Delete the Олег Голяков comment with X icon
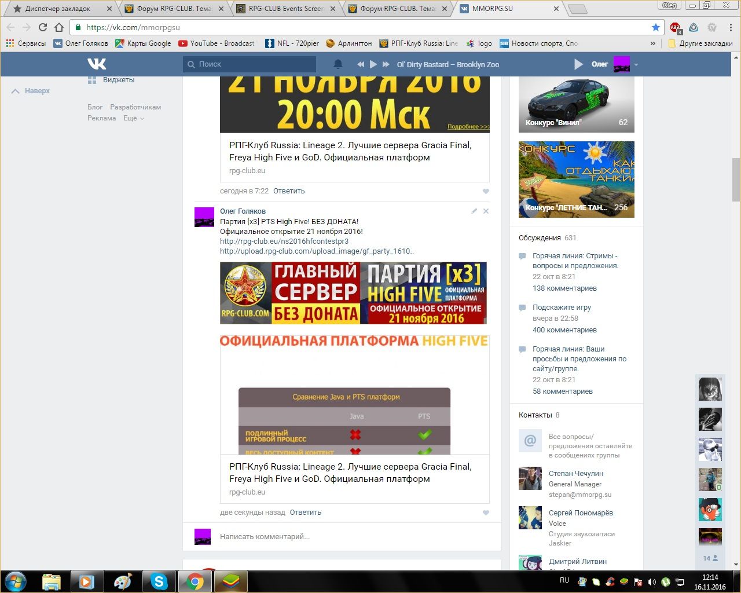Image resolution: width=741 pixels, height=593 pixels. [x=486, y=211]
